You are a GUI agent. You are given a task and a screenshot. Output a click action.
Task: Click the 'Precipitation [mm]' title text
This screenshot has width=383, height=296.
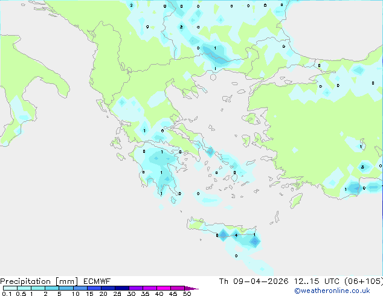(39, 282)
